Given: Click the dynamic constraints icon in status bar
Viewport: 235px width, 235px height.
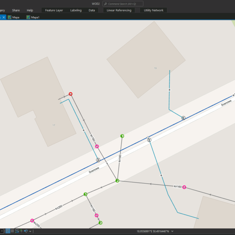Looking at the screenshot, I should [26, 231].
